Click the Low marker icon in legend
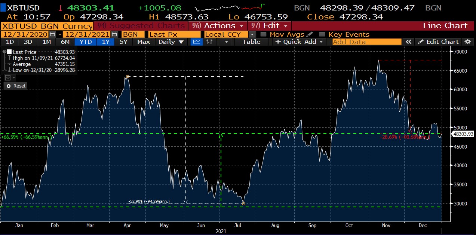The height and width of the screenshot is (235, 476). pyautogui.click(x=9, y=70)
